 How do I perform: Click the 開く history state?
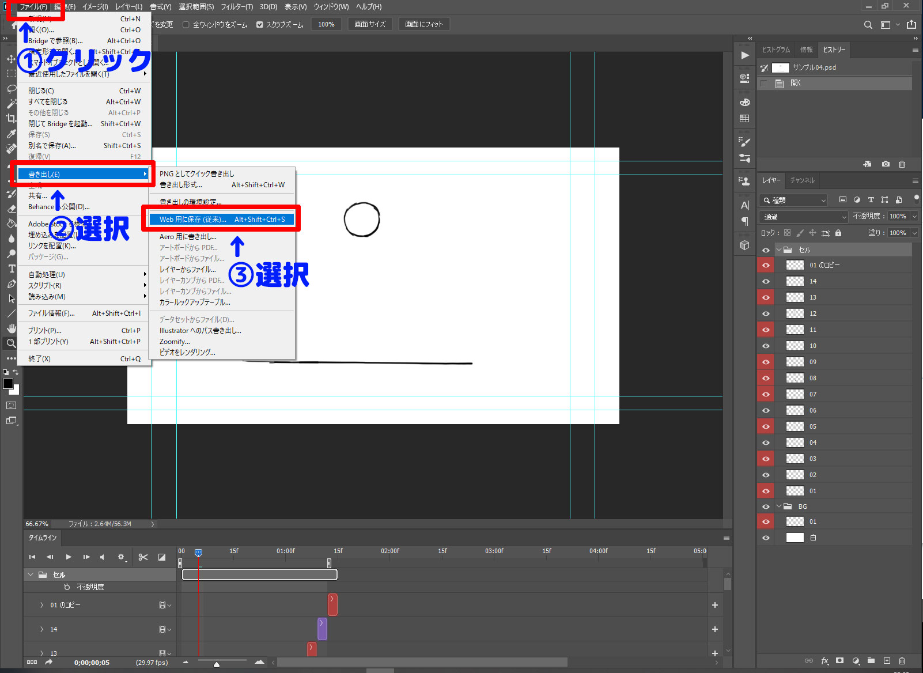[835, 84]
